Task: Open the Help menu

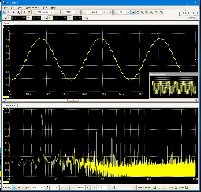Action: 53,8
